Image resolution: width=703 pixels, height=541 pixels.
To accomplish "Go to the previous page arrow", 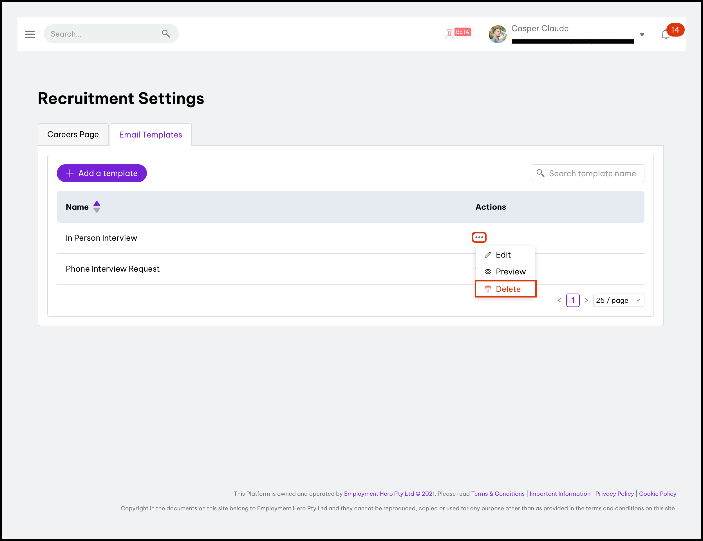I will pyautogui.click(x=559, y=300).
